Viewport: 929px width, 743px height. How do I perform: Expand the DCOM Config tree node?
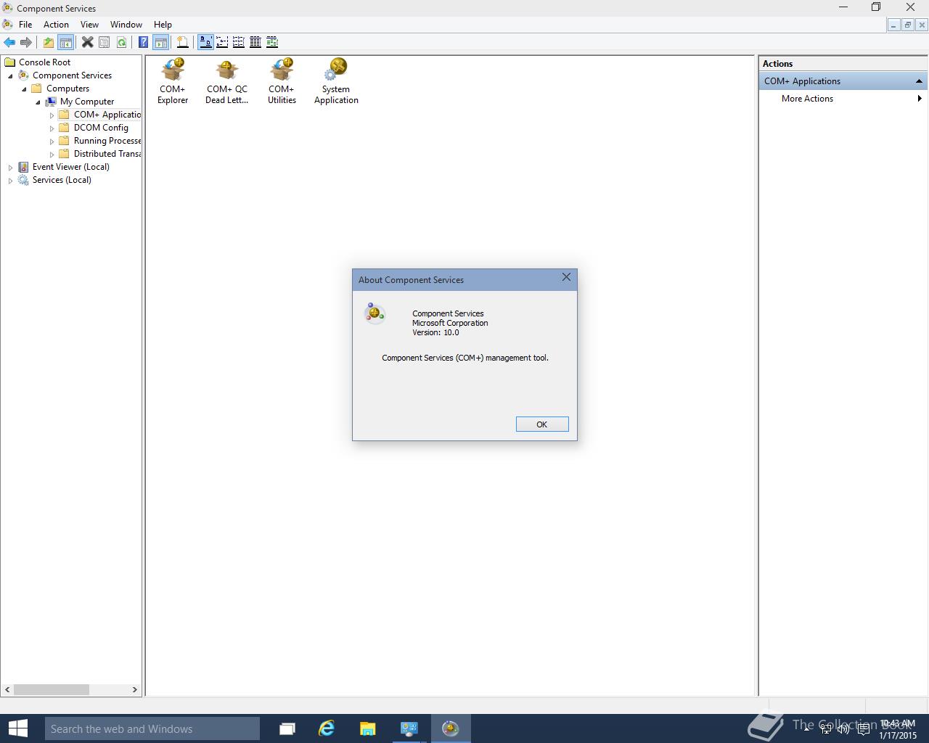point(52,128)
